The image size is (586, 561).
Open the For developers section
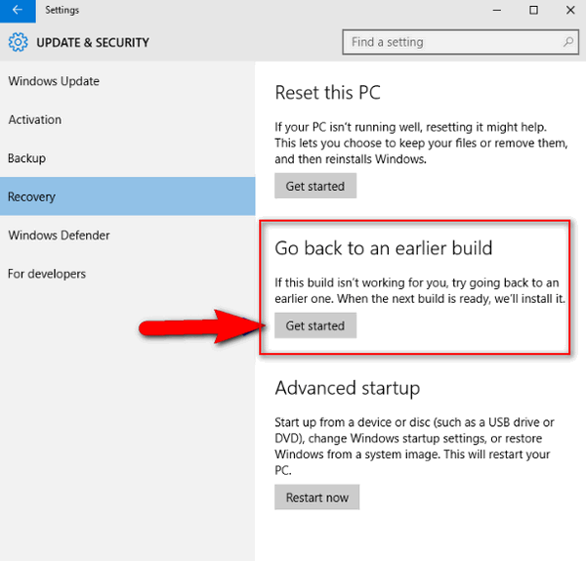[x=127, y=274]
